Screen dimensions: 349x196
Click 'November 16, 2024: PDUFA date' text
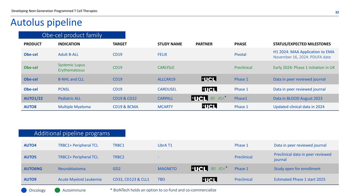coord(302,57)
